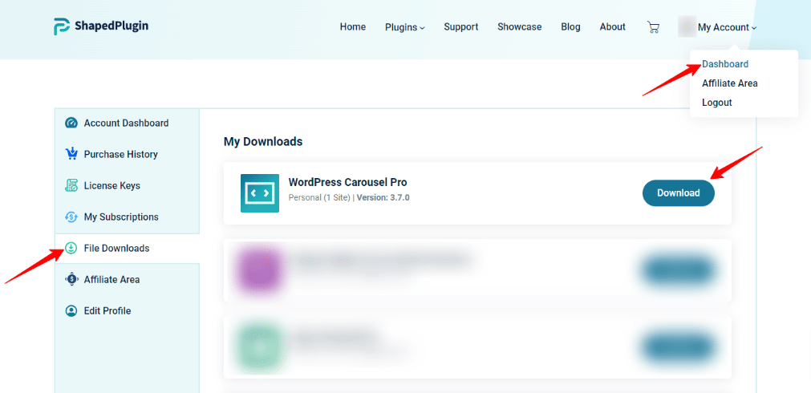Click the Affiliate Area sidebar icon
The height and width of the screenshot is (393, 811).
(x=71, y=279)
